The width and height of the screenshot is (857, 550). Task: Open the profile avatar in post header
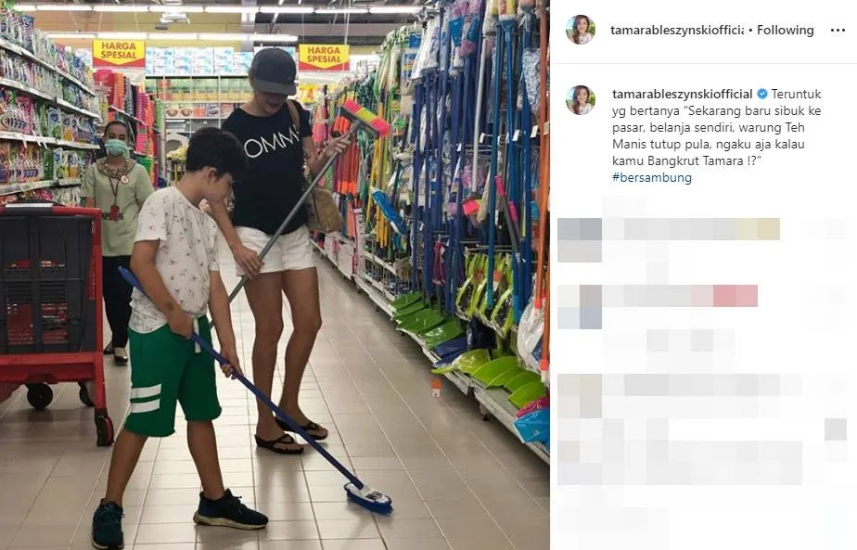(x=581, y=30)
